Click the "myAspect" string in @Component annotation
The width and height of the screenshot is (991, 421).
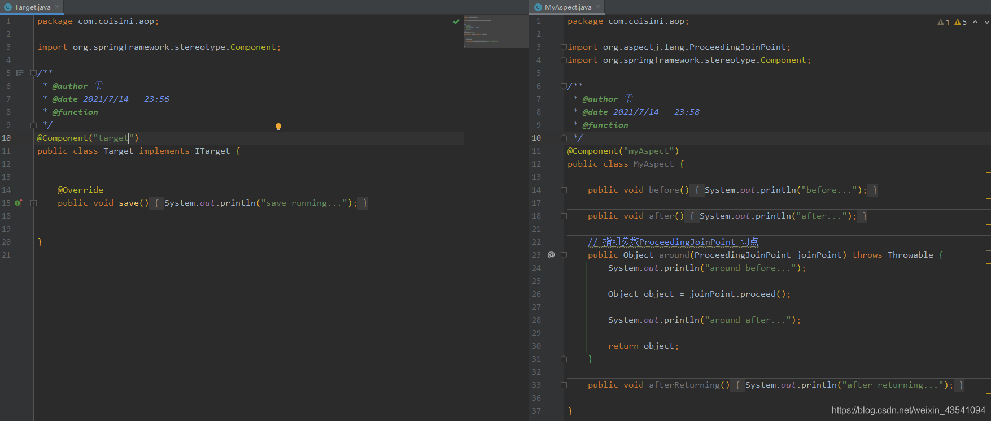pyautogui.click(x=649, y=151)
